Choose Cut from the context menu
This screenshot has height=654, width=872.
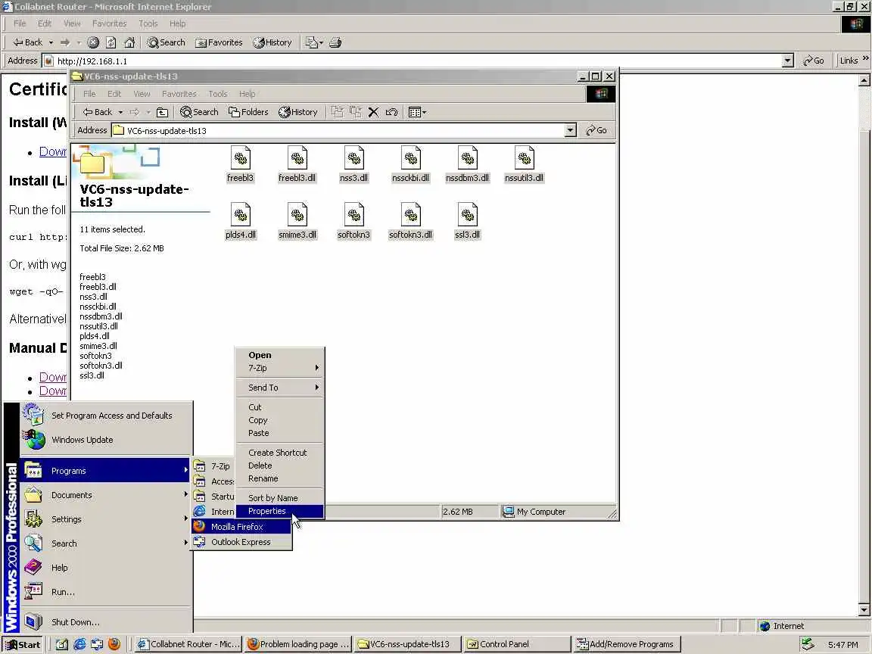(x=280, y=407)
